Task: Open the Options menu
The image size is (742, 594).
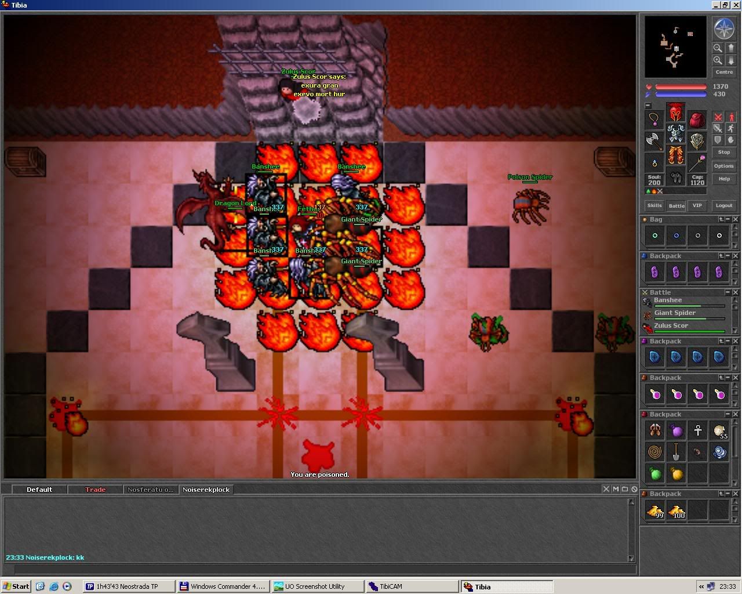Action: (x=724, y=166)
